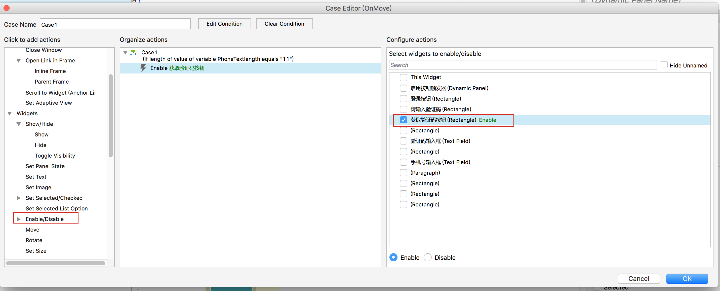Check the This Widget checkbox
Viewport: 720px width, 291px height.
(x=403, y=77)
